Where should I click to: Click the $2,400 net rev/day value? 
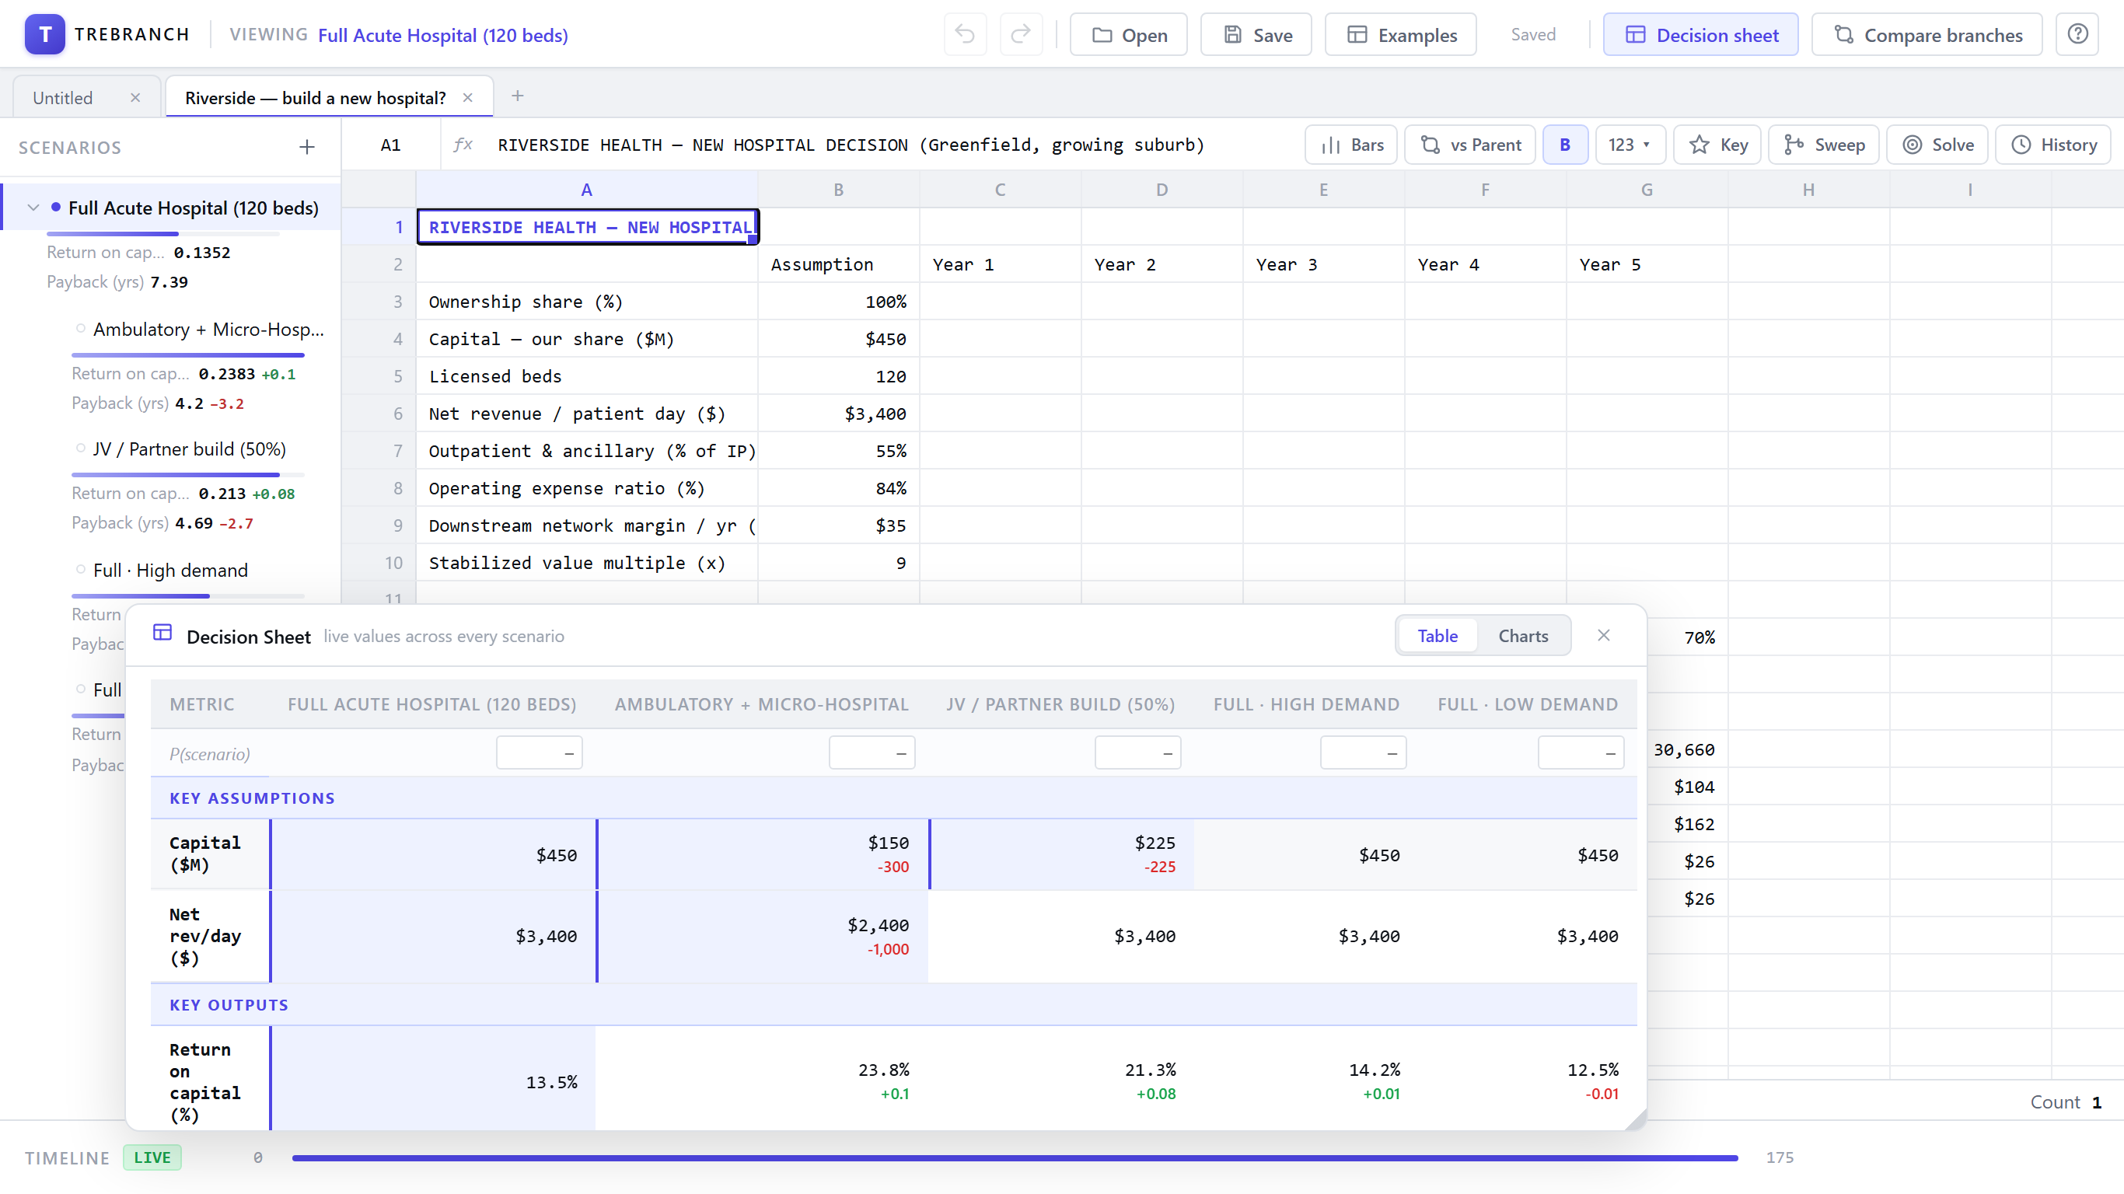click(x=877, y=924)
